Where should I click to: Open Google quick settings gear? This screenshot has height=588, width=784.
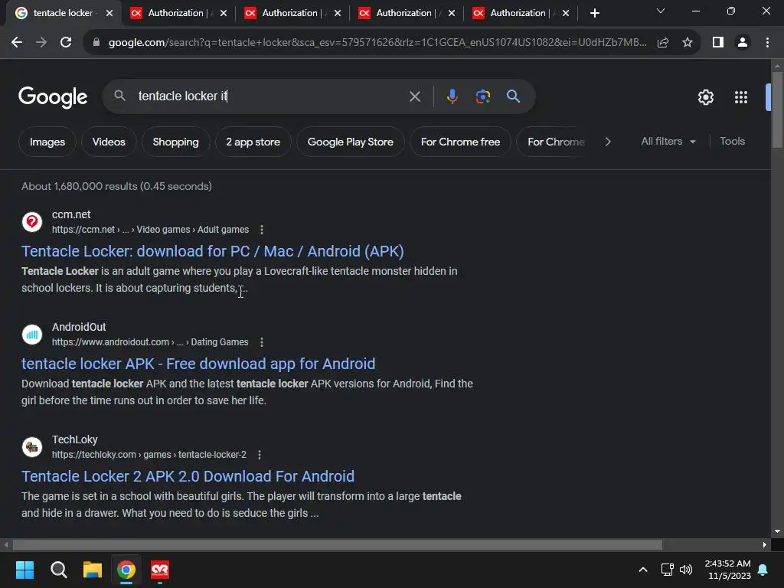(x=705, y=97)
